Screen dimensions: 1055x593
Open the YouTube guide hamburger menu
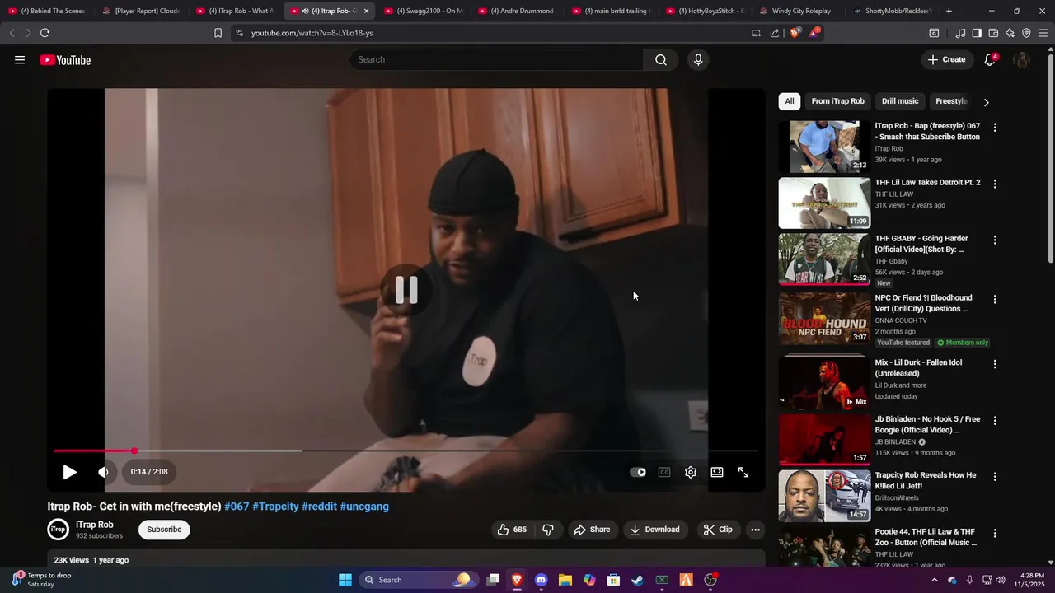tap(20, 60)
